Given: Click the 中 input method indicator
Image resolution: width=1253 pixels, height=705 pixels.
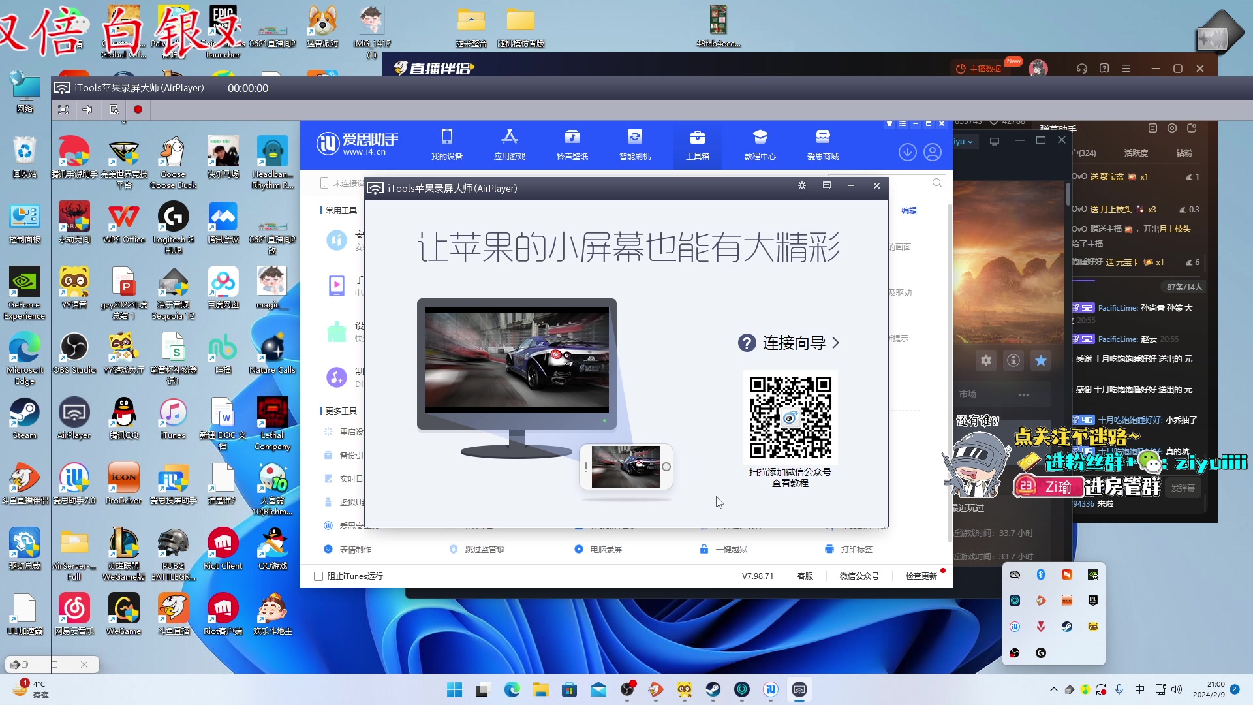Looking at the screenshot, I should point(1139,689).
